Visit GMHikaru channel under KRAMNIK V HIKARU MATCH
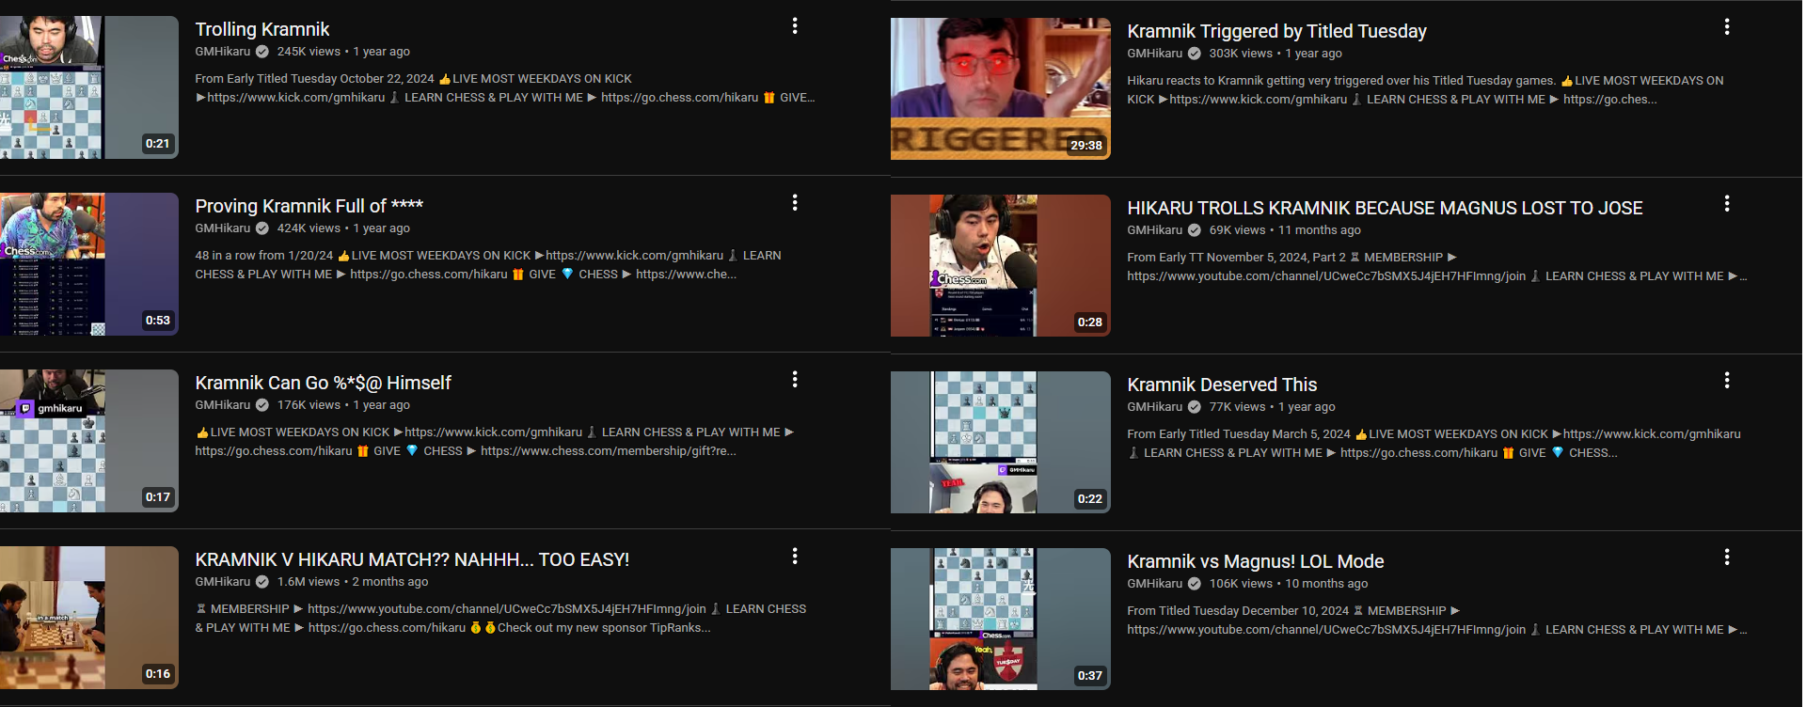The height and width of the screenshot is (707, 1806). click(223, 582)
